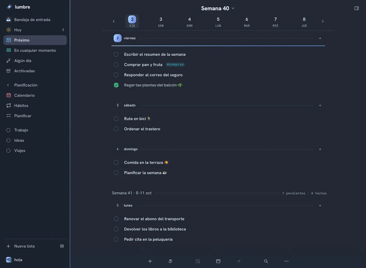Mark Ruta en bici as done

pyautogui.click(x=116, y=119)
